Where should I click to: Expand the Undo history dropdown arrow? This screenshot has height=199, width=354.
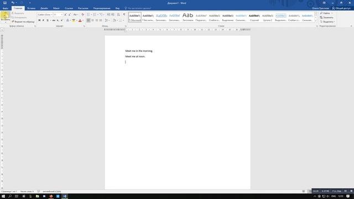(16, 3)
